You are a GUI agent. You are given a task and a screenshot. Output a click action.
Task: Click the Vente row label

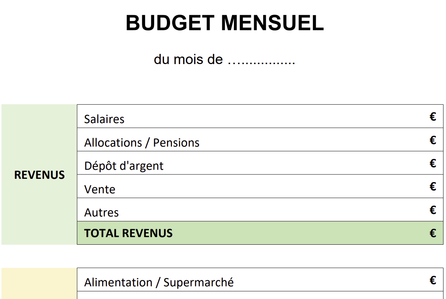coord(100,189)
